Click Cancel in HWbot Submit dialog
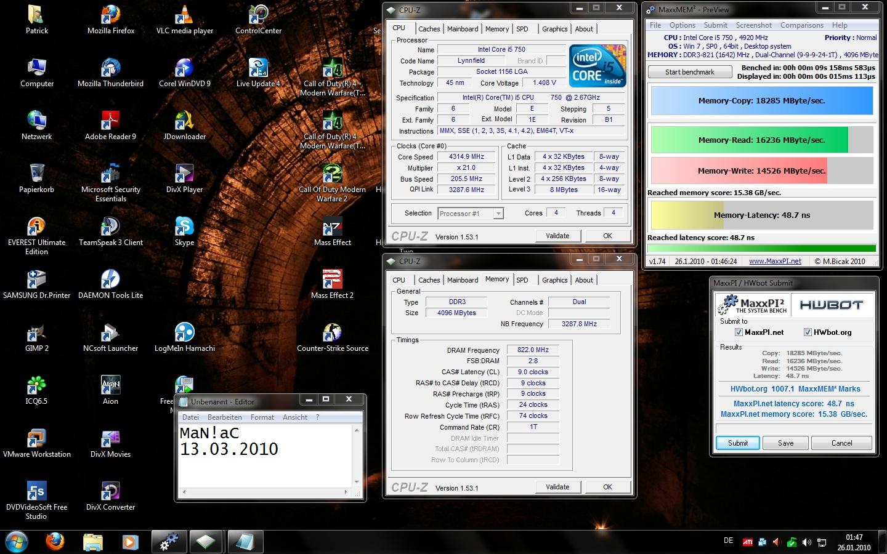This screenshot has height=554, width=887. 841,443
